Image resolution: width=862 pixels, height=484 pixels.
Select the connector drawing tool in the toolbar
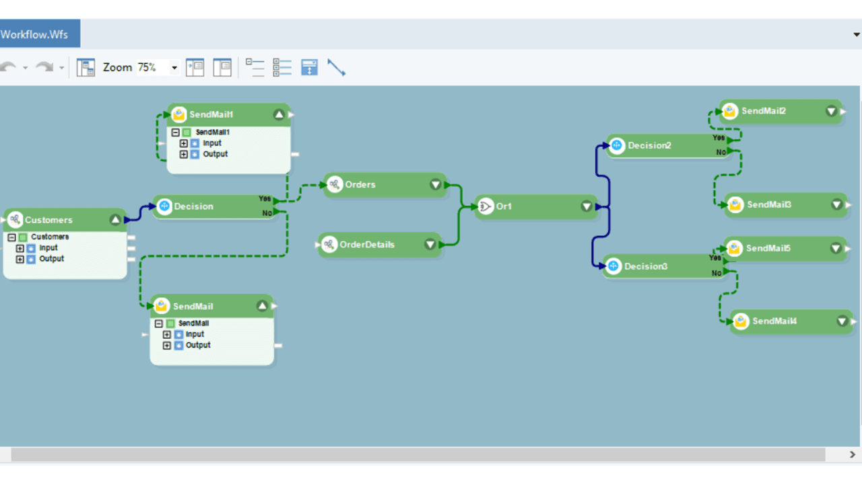pos(337,67)
